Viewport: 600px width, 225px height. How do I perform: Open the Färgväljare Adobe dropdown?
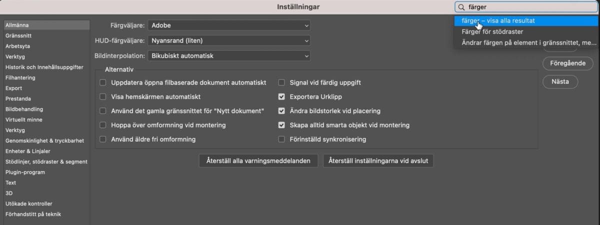click(229, 25)
